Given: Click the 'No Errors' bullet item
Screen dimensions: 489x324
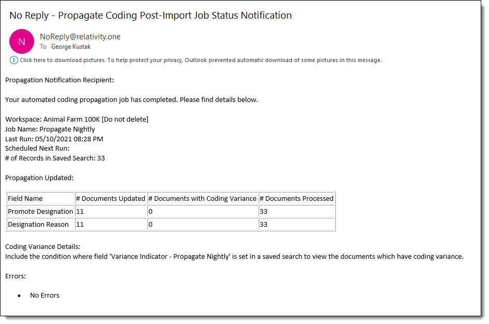Looking at the screenshot, I should (45, 295).
